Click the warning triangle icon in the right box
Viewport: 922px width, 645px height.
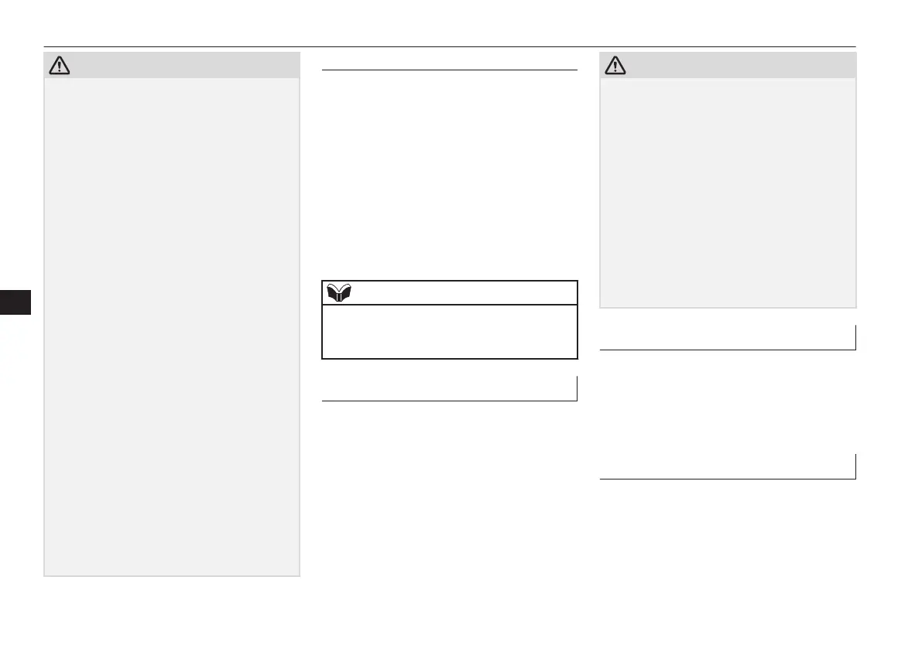pyautogui.click(x=616, y=66)
